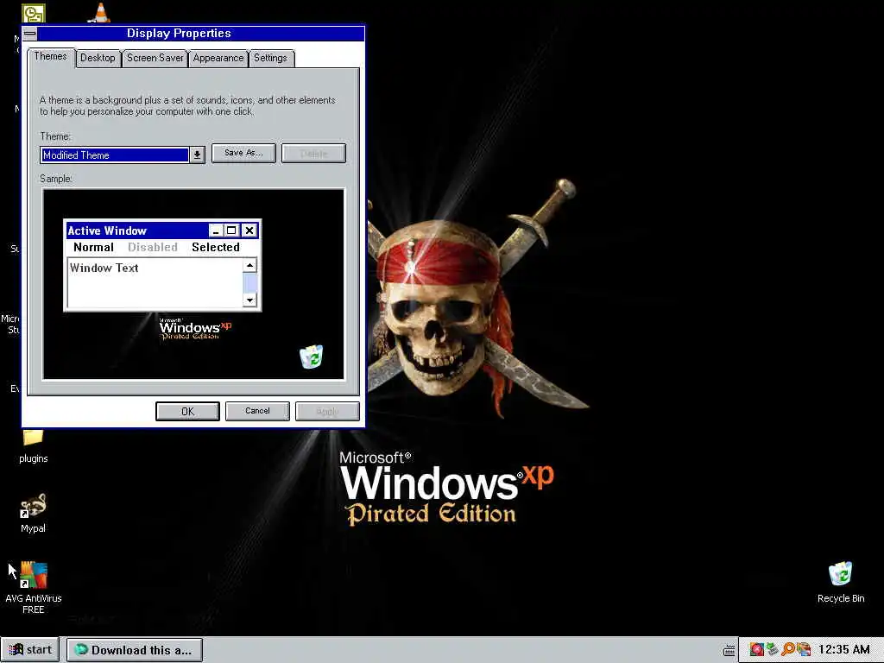
Task: Click the Cancel button
Action: click(x=257, y=411)
